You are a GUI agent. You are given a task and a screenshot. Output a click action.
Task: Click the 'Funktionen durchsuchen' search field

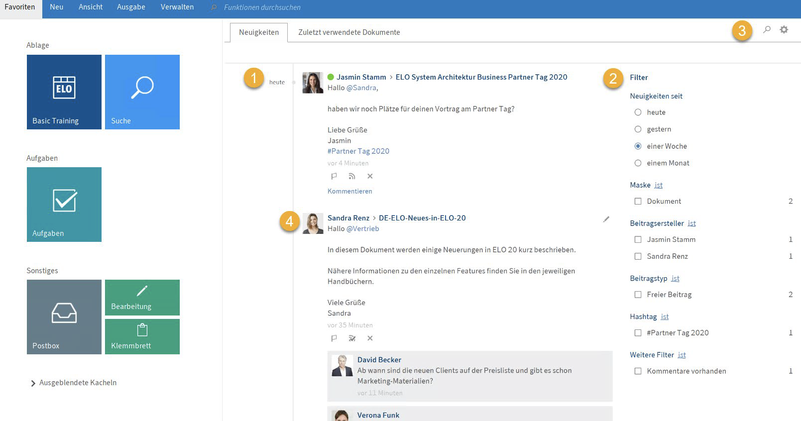(262, 7)
